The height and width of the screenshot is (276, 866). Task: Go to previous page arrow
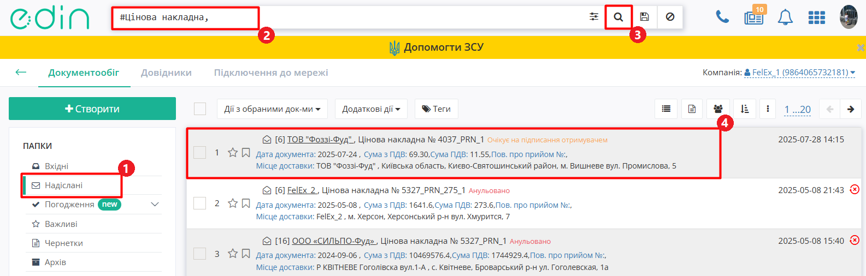830,109
